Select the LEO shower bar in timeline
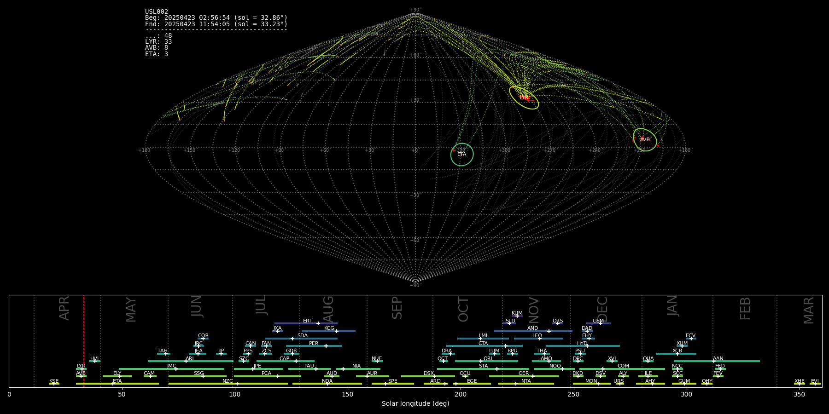Image resolution: width=829 pixels, height=414 pixels. [x=538, y=339]
